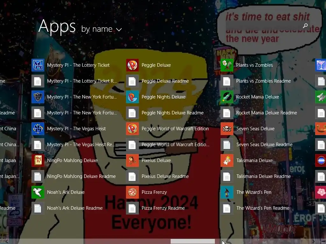
Task: Open Seven Seas Deluxe Readme document icon
Action: pyautogui.click(x=227, y=145)
